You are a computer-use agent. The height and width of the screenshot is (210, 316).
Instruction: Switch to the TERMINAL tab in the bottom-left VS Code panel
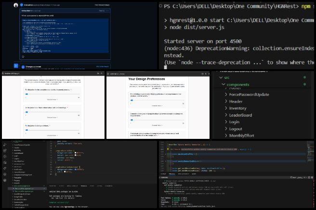click(84, 185)
